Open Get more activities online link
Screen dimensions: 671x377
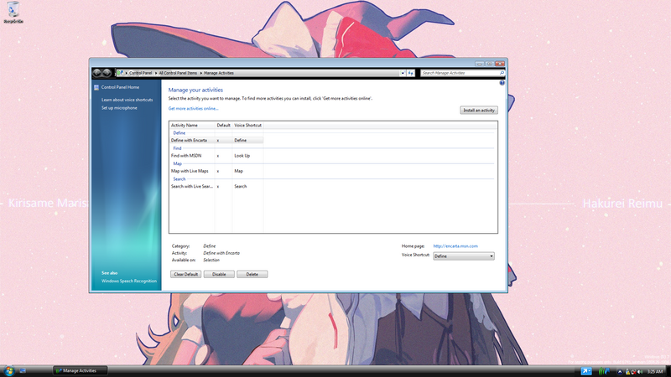coord(193,108)
